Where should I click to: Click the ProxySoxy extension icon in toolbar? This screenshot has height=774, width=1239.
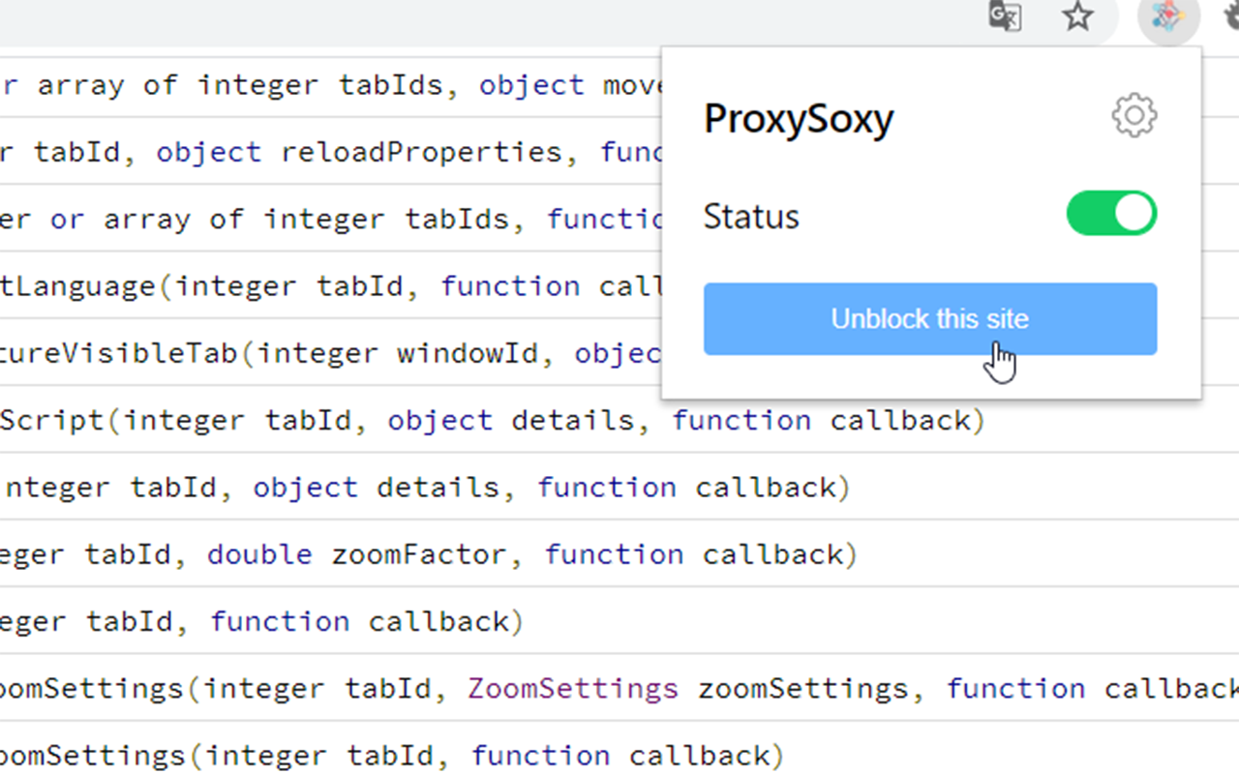pos(1168,17)
